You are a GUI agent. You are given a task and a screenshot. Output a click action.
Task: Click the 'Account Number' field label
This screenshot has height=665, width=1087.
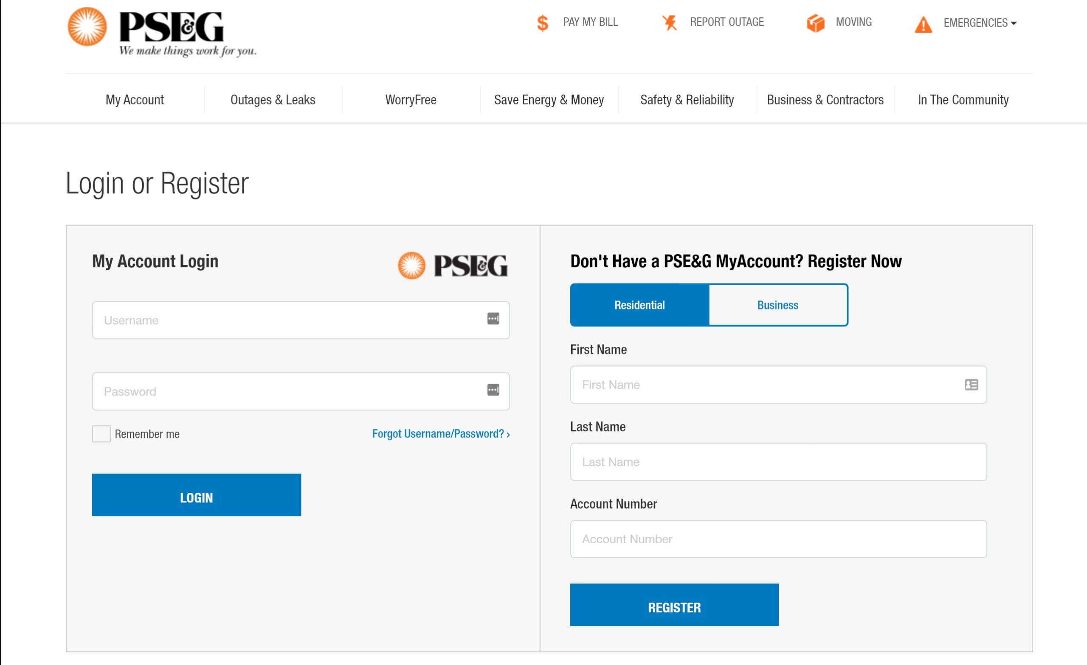point(614,504)
